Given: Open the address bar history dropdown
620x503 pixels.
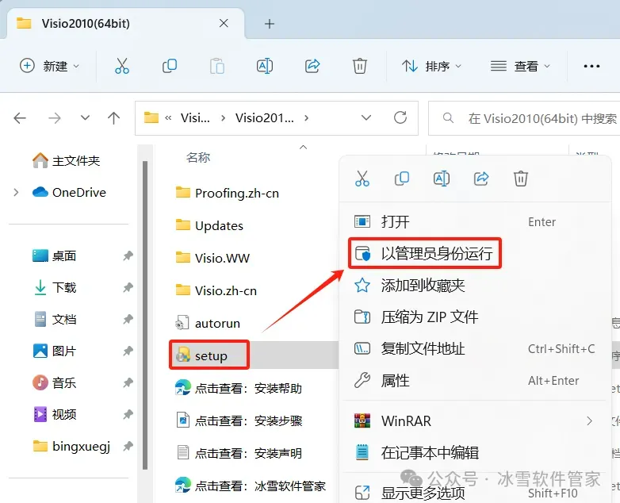Looking at the screenshot, I should click(x=366, y=117).
